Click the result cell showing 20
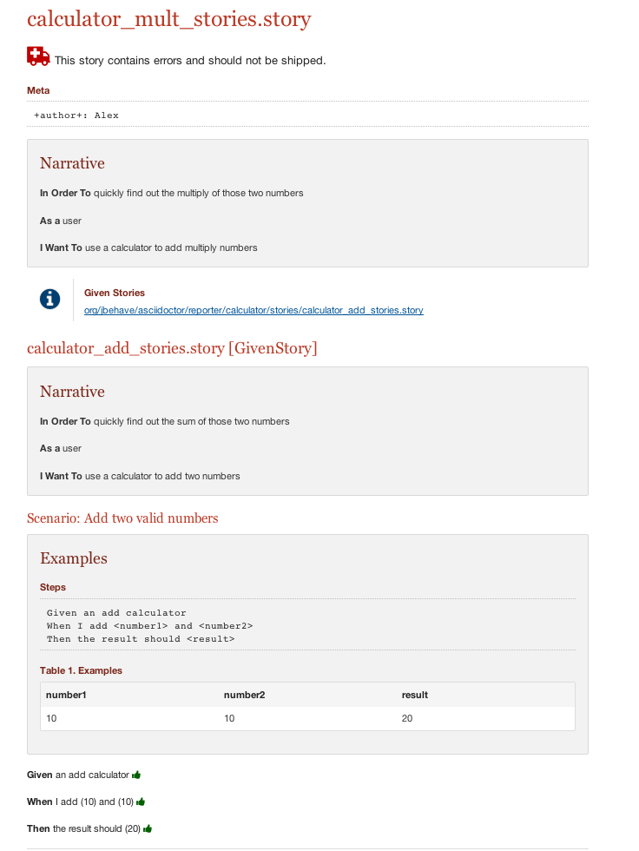The height and width of the screenshot is (851, 639). 407,719
